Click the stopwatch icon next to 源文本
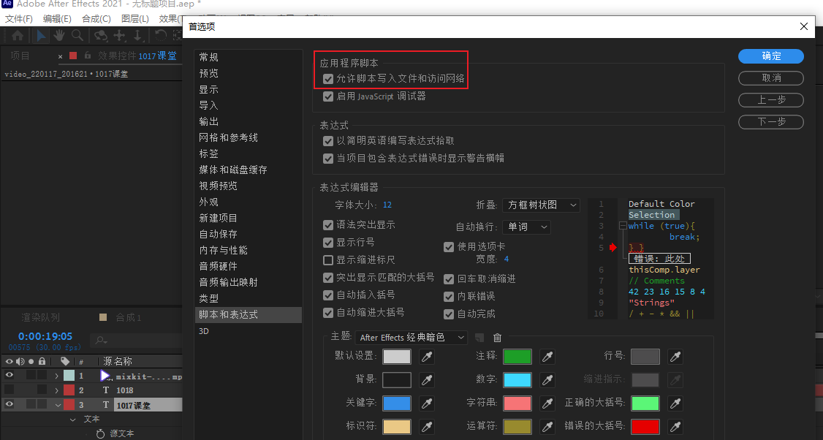823x440 pixels. click(100, 433)
